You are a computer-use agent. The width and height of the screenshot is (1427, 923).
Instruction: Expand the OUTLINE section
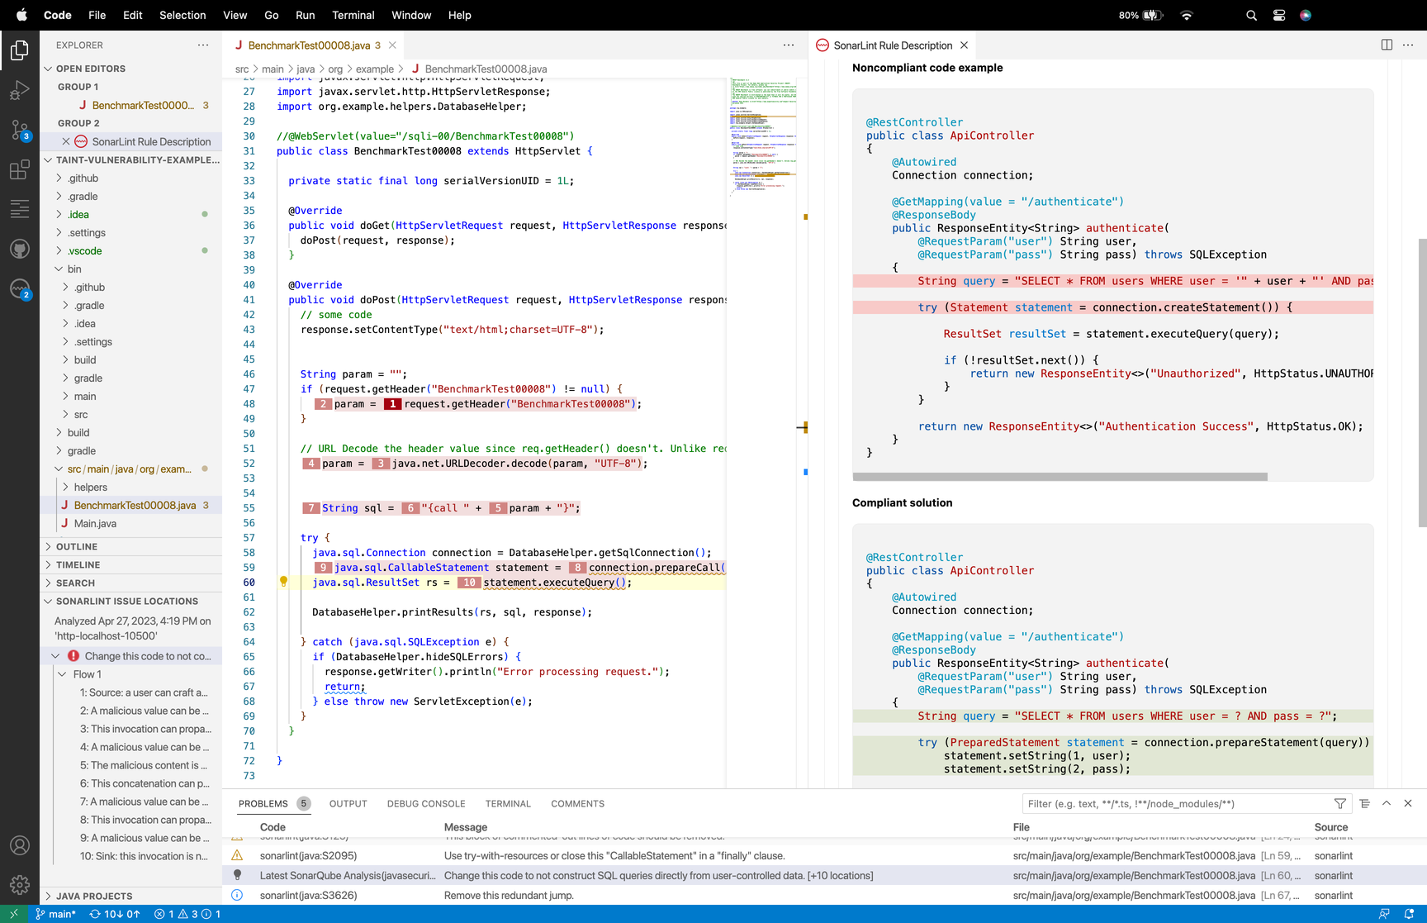point(77,546)
